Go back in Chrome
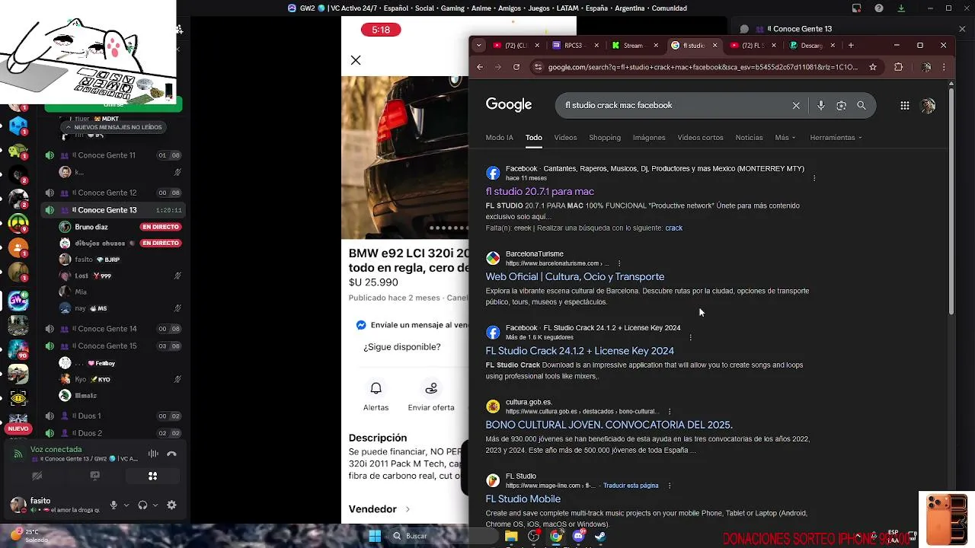 tap(480, 67)
